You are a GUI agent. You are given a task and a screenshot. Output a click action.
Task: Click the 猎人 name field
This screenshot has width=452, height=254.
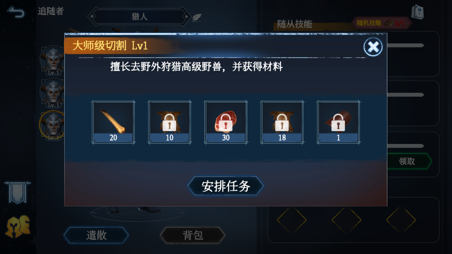[x=139, y=17]
